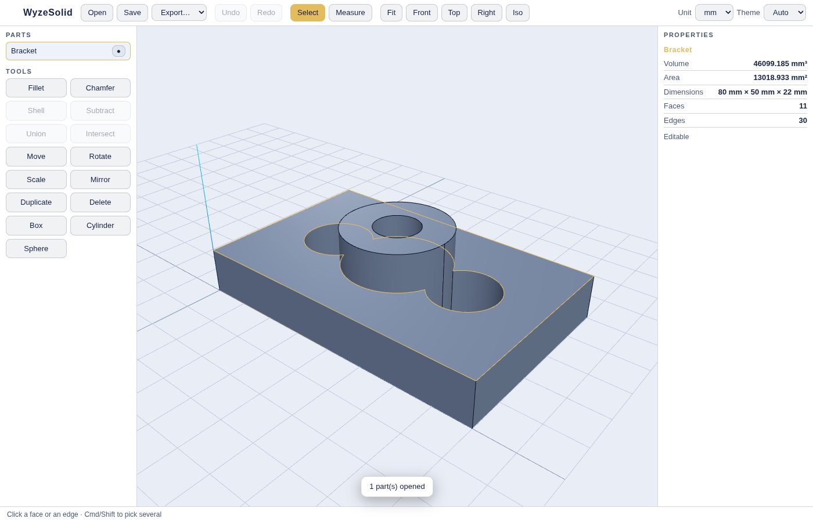Switch to Top view
The image size is (813, 522).
pyautogui.click(x=454, y=13)
